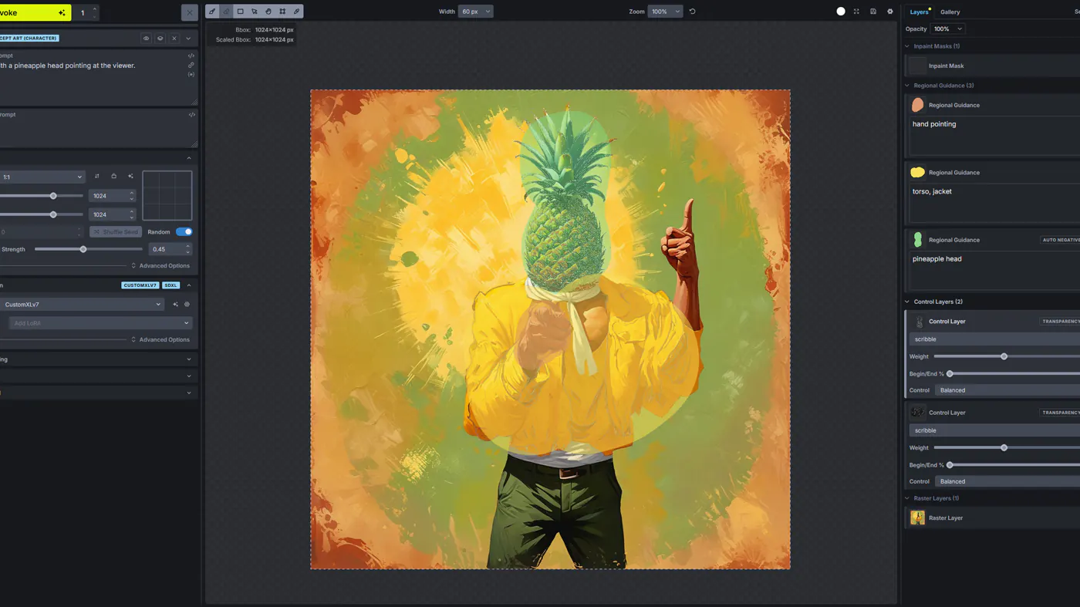Open the CustomXLv7 model dropdown

(x=81, y=305)
